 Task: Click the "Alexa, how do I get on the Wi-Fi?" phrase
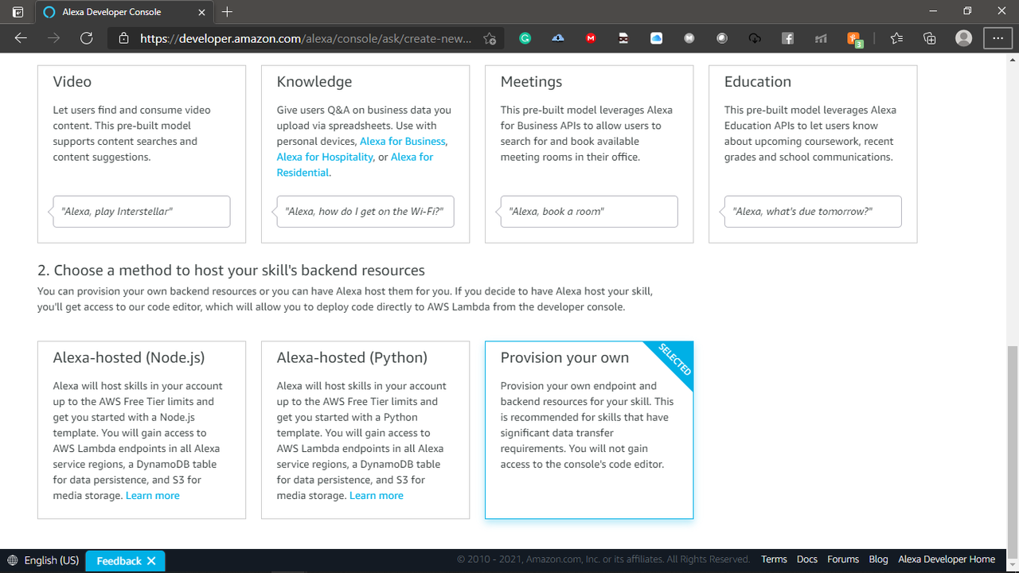point(365,212)
